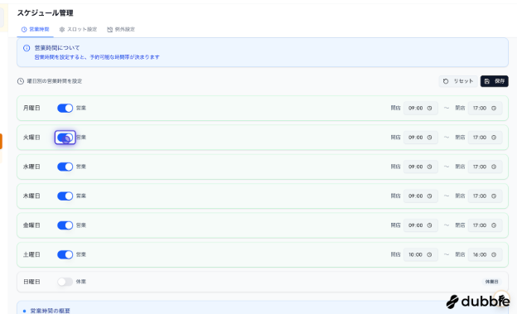Viewport: 517px width, 314px height.
Task: Toggle Tuesday (火曜日) business switch
Action: pyautogui.click(x=65, y=138)
